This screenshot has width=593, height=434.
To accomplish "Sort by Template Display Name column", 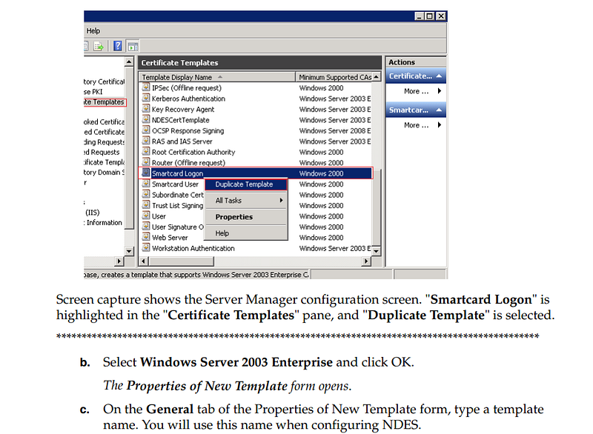I will [x=216, y=77].
